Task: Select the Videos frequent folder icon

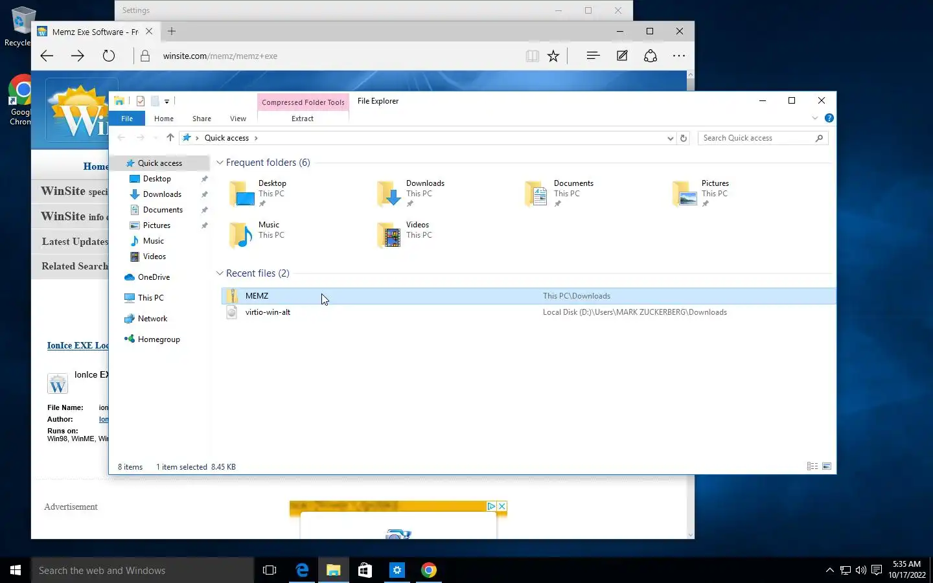Action: click(x=390, y=235)
